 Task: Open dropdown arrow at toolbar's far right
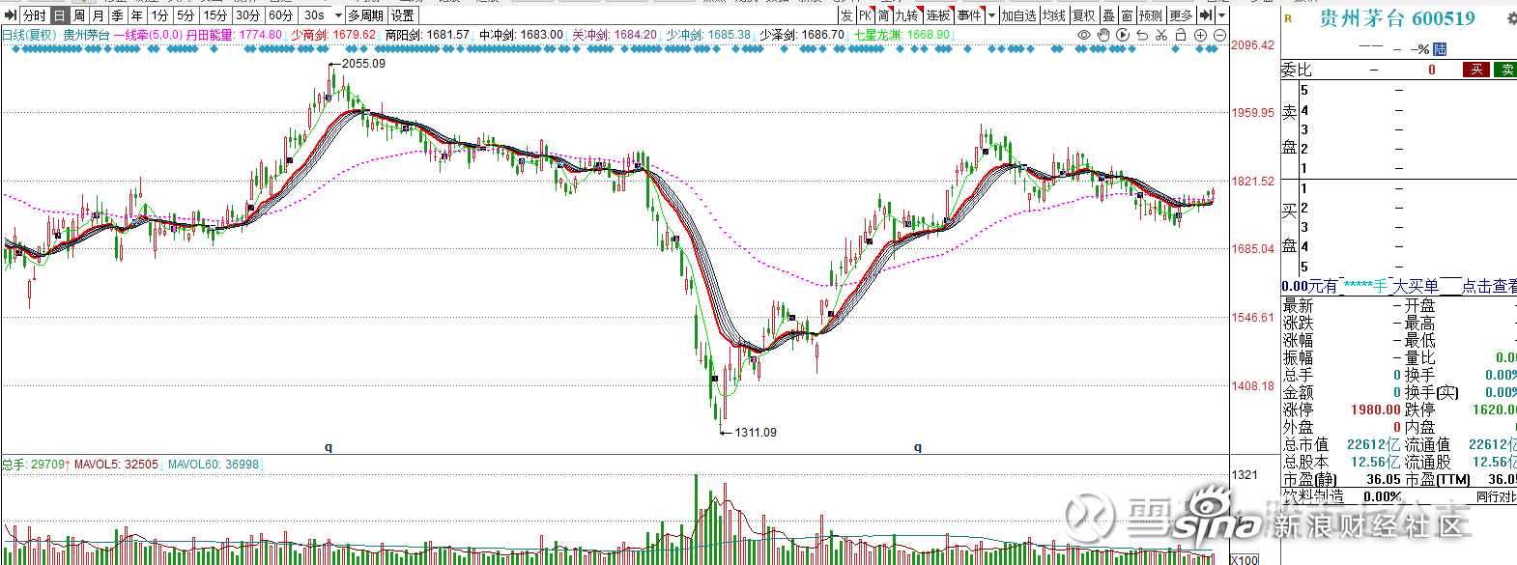click(x=1222, y=15)
